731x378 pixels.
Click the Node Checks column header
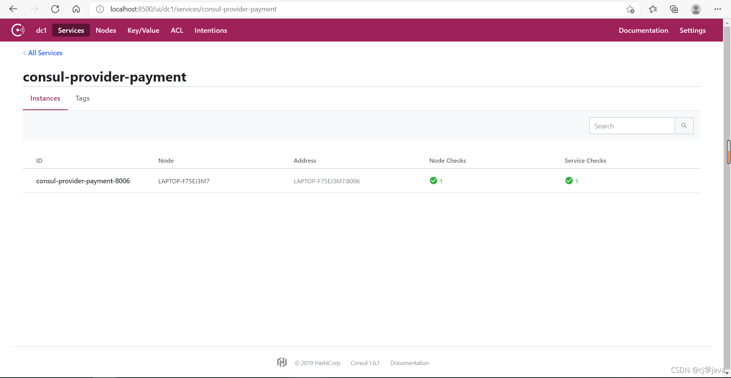[x=448, y=161]
